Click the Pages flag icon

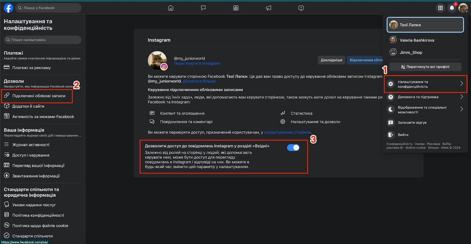coord(203,8)
